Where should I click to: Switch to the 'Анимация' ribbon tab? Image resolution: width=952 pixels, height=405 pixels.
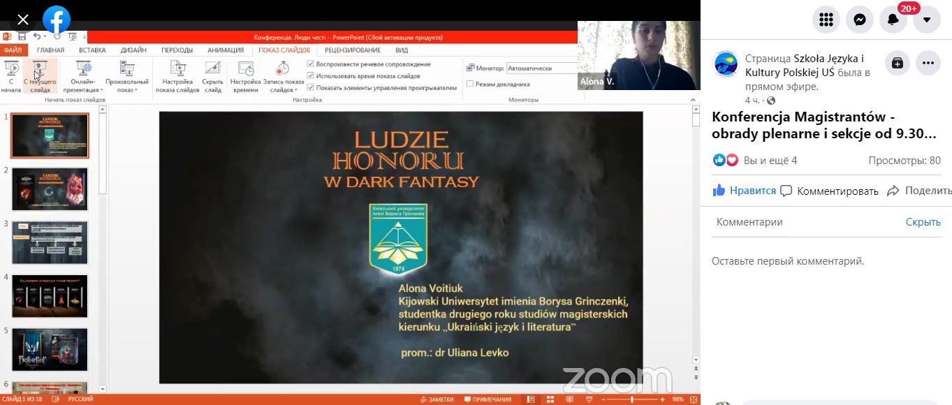pyautogui.click(x=226, y=50)
